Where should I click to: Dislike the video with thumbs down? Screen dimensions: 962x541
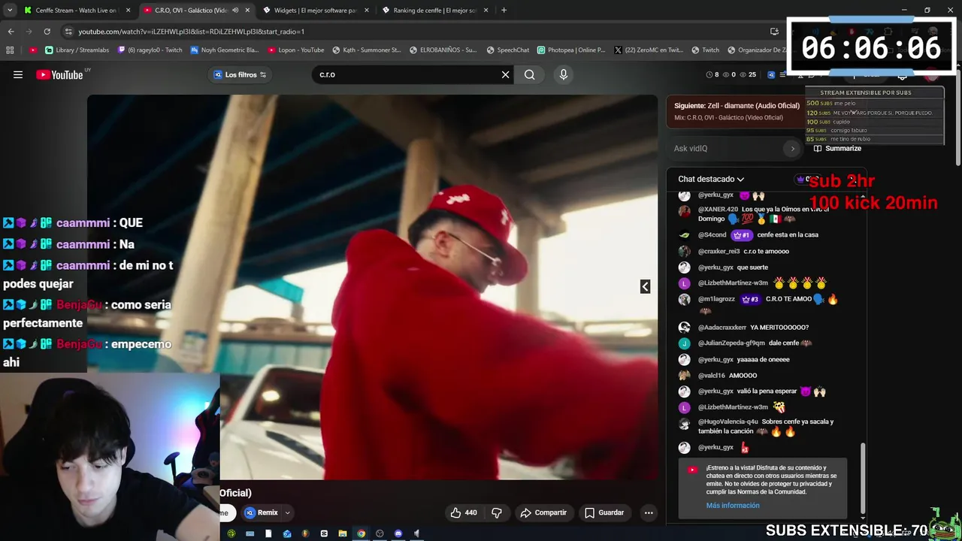coord(497,512)
